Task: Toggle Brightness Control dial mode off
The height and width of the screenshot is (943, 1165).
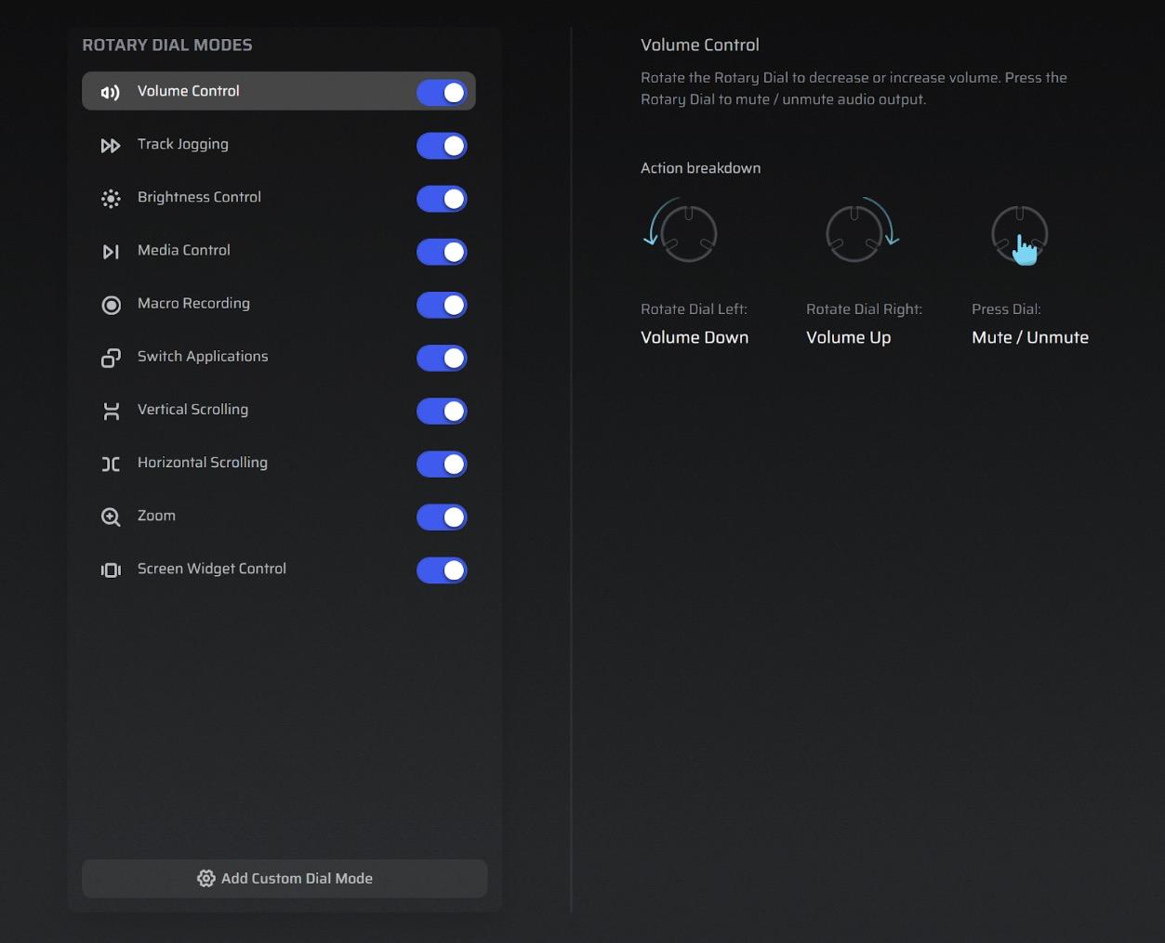Action: point(442,199)
